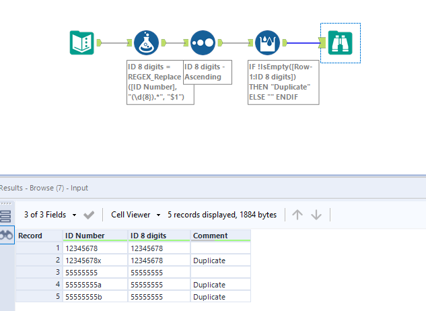Click the REGEX_Replace formula annotation
Image resolution: width=426 pixels, height=311 pixels.
point(160,82)
